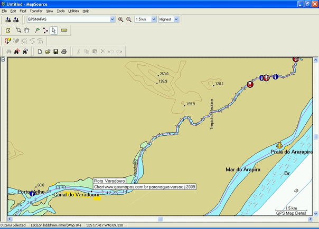The image size is (319, 229).
Task: Select the Route tool
Action: coord(45,31)
